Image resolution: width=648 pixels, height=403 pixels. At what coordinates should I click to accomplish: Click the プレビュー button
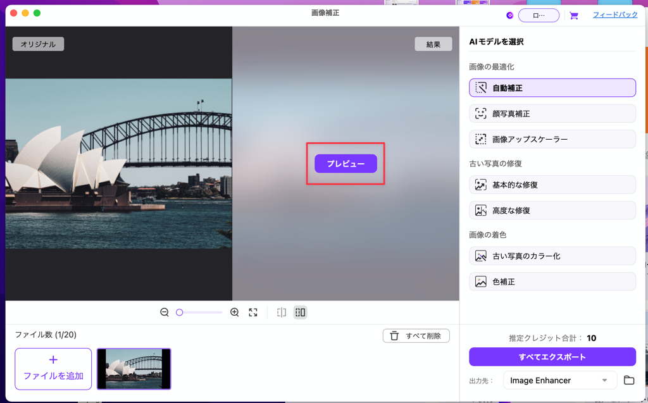(346, 164)
